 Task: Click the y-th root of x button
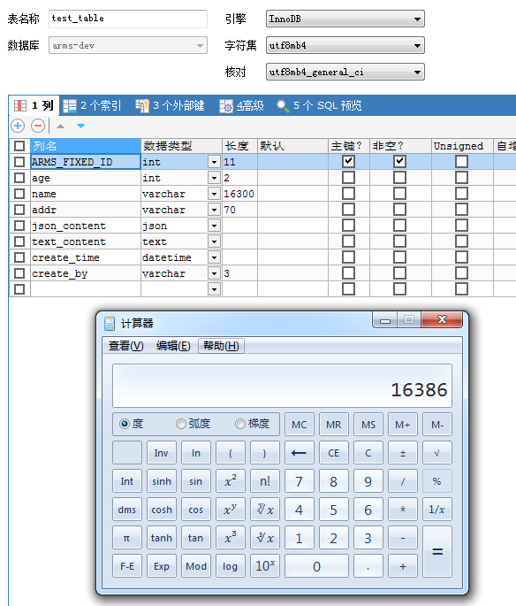[x=265, y=510]
